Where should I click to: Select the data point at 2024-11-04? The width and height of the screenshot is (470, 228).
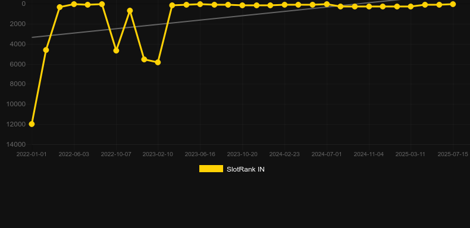369,7
